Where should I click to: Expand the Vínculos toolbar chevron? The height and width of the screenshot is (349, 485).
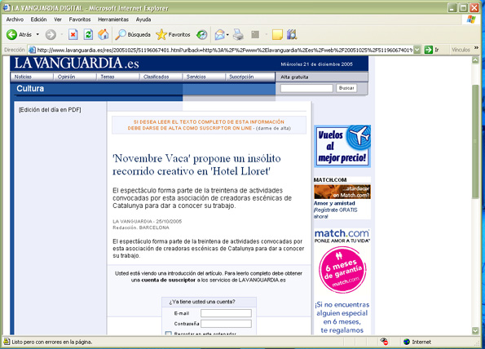476,48
